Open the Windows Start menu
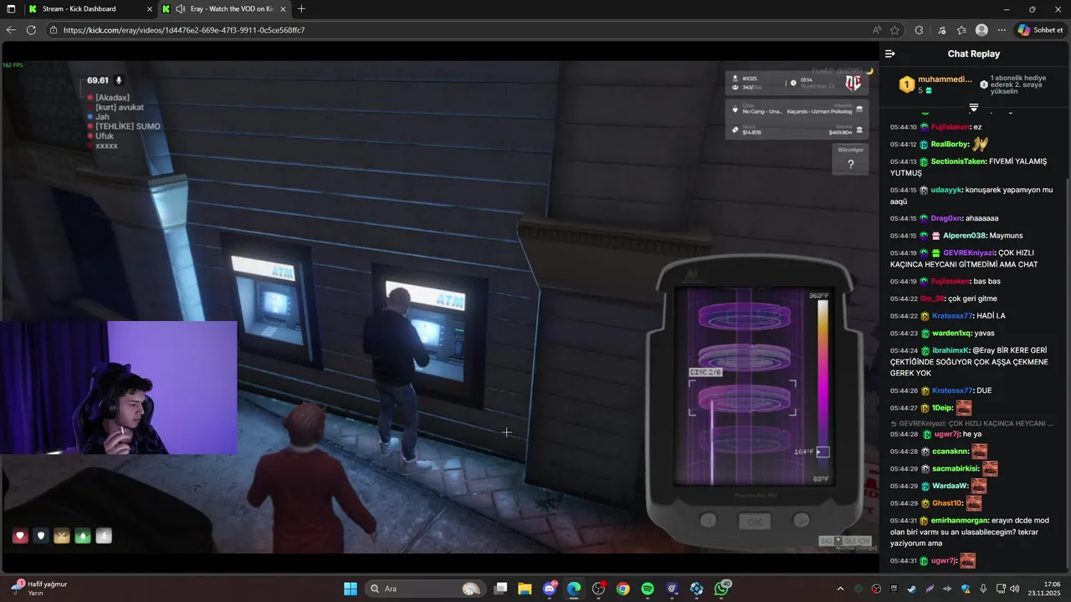 point(351,589)
